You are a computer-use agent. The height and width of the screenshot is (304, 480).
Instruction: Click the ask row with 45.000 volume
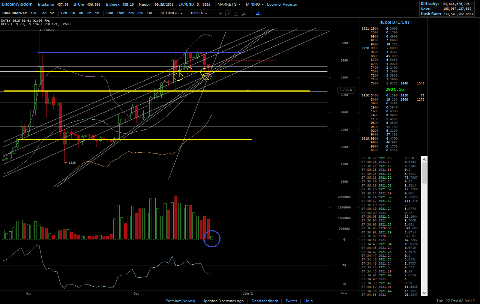(394, 56)
